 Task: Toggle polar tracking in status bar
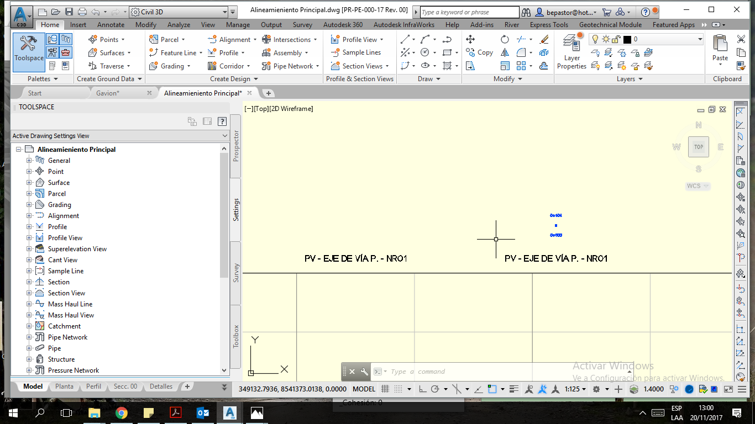coord(435,389)
